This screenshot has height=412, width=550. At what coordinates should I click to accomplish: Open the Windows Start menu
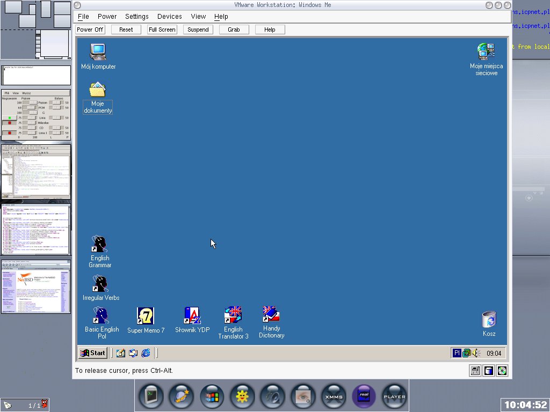coord(92,353)
